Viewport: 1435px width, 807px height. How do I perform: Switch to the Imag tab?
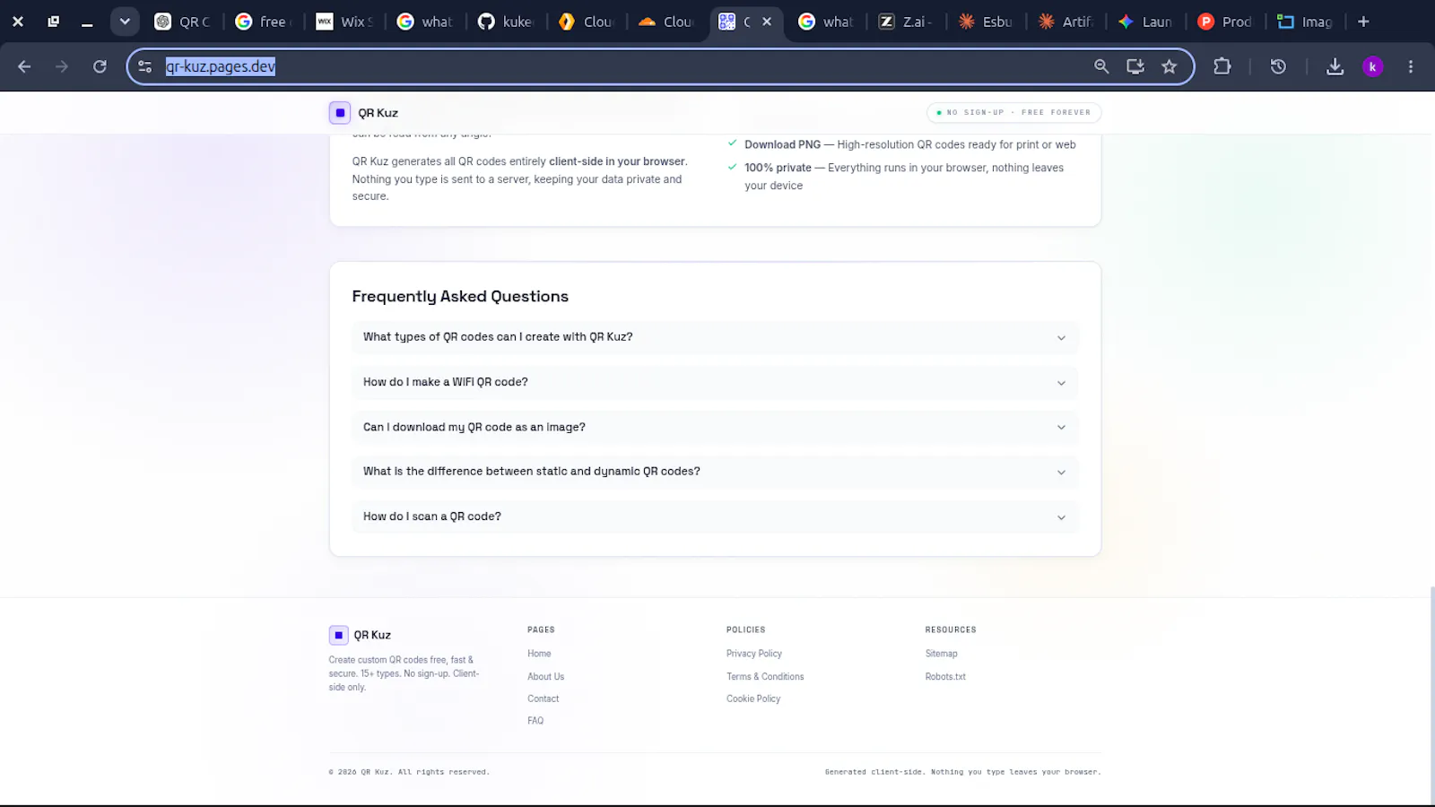click(1307, 22)
